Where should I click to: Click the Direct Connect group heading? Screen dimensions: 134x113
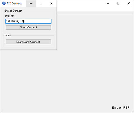14,11
